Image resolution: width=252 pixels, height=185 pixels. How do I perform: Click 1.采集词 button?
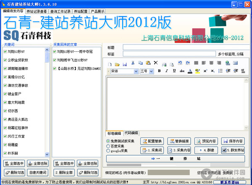point(152,150)
